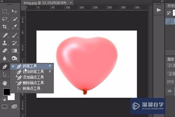Close the timg.jpg document tab
The width and height of the screenshot is (175, 117).
[x=71, y=2]
